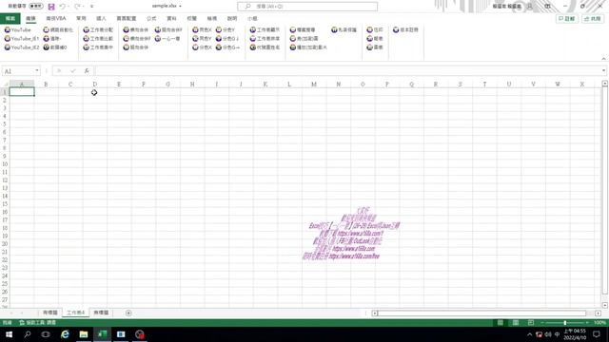Click the system clock 04:55

point(575,332)
